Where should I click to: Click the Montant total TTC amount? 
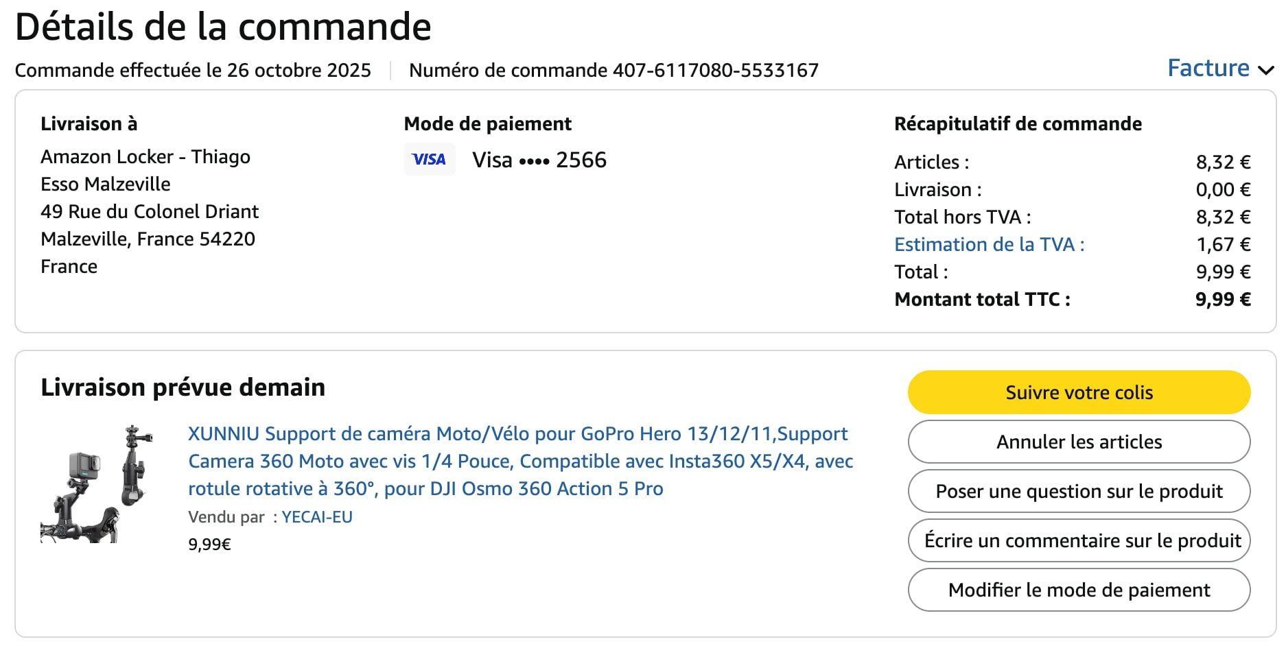(x=1222, y=299)
